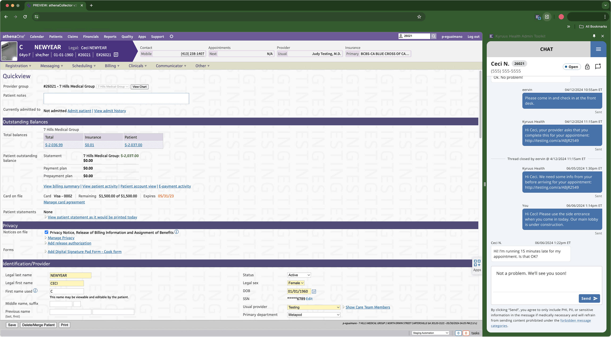Open the Staging Automation dropdown
Image resolution: width=611 pixels, height=337 pixels.
click(431, 333)
